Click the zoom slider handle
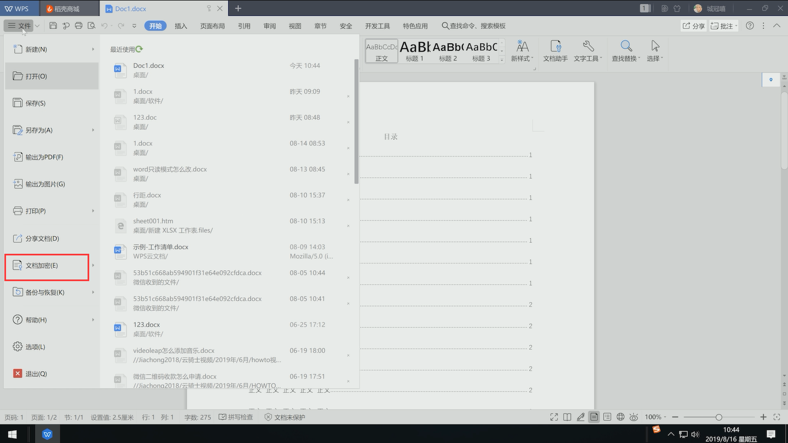The image size is (788, 443). click(x=719, y=417)
